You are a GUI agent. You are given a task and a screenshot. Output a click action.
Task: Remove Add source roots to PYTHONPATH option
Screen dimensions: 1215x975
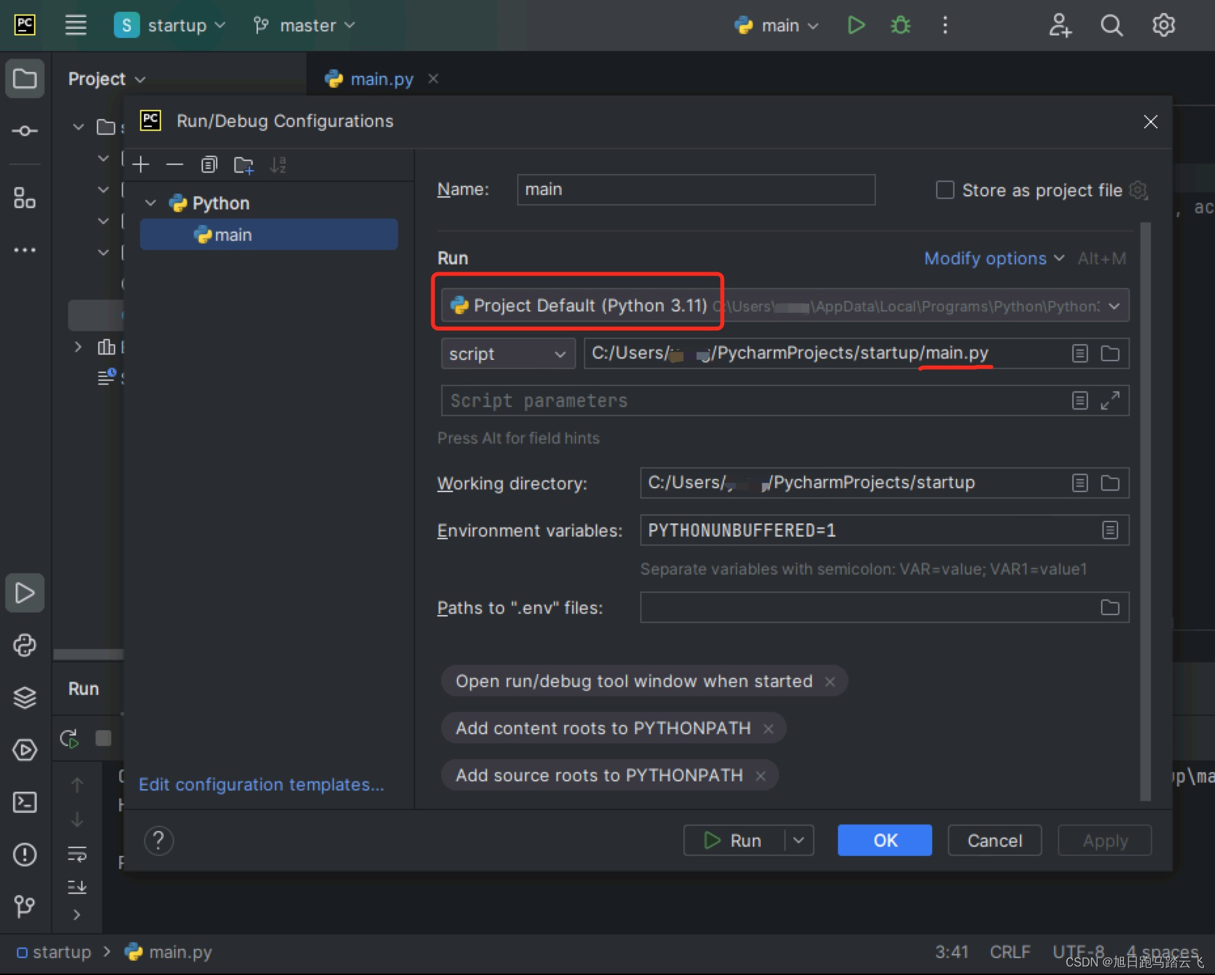point(761,776)
